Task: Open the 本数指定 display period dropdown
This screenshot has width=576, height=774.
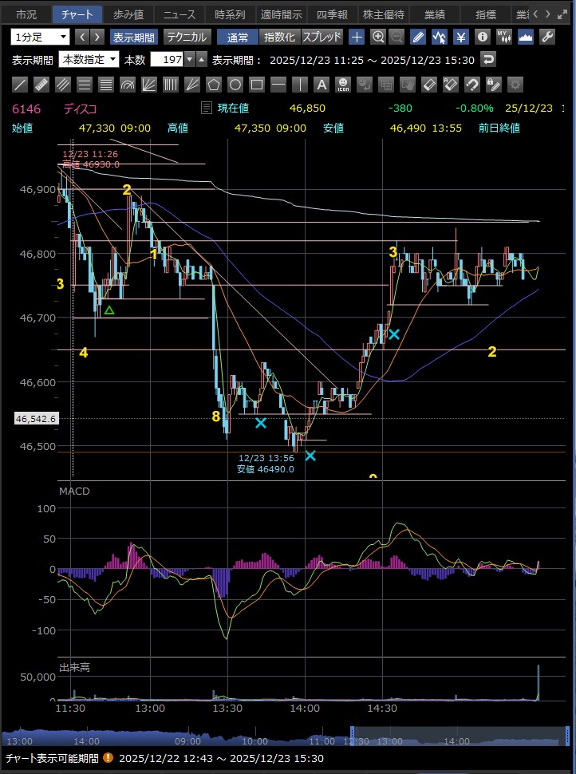Action: click(89, 59)
